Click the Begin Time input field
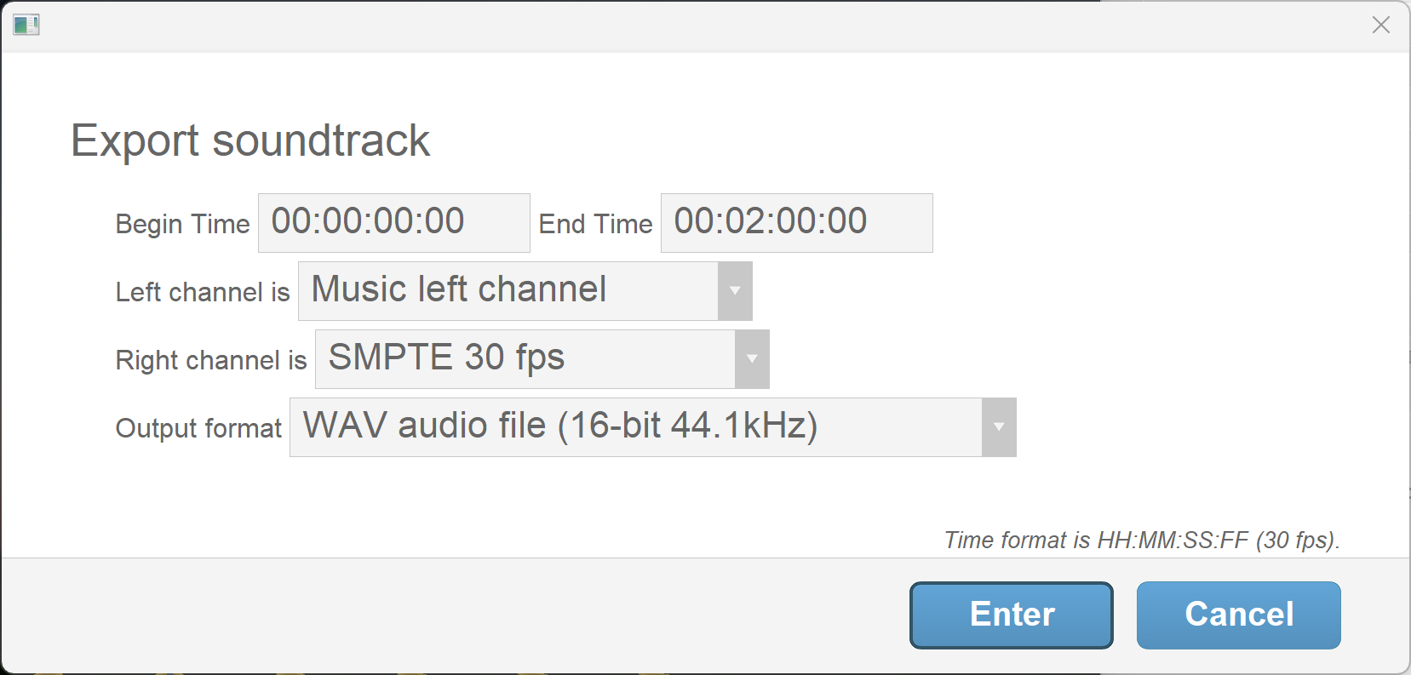Viewport: 1411px width, 675px height. click(x=393, y=222)
